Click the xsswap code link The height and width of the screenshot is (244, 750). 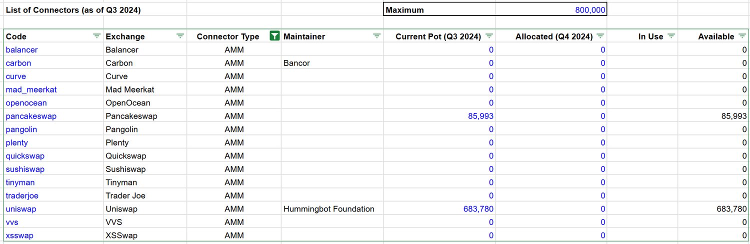pos(19,235)
